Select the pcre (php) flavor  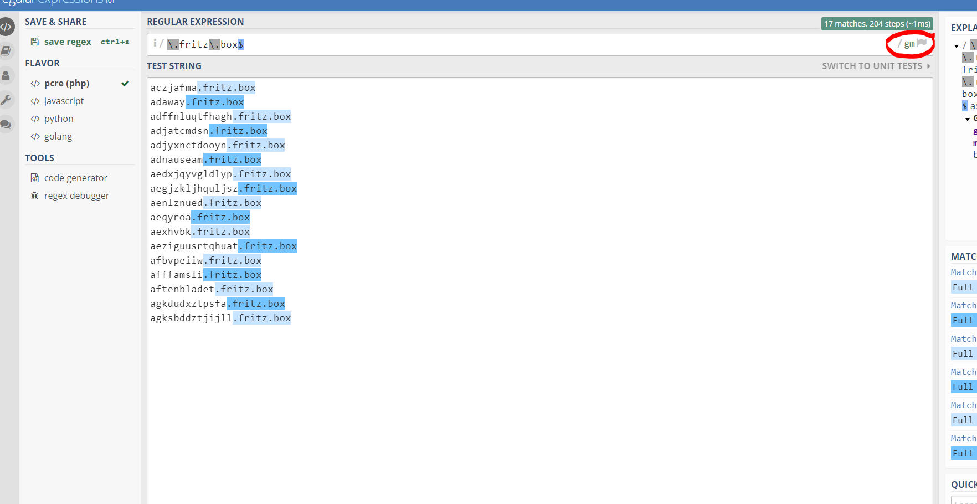click(x=66, y=83)
